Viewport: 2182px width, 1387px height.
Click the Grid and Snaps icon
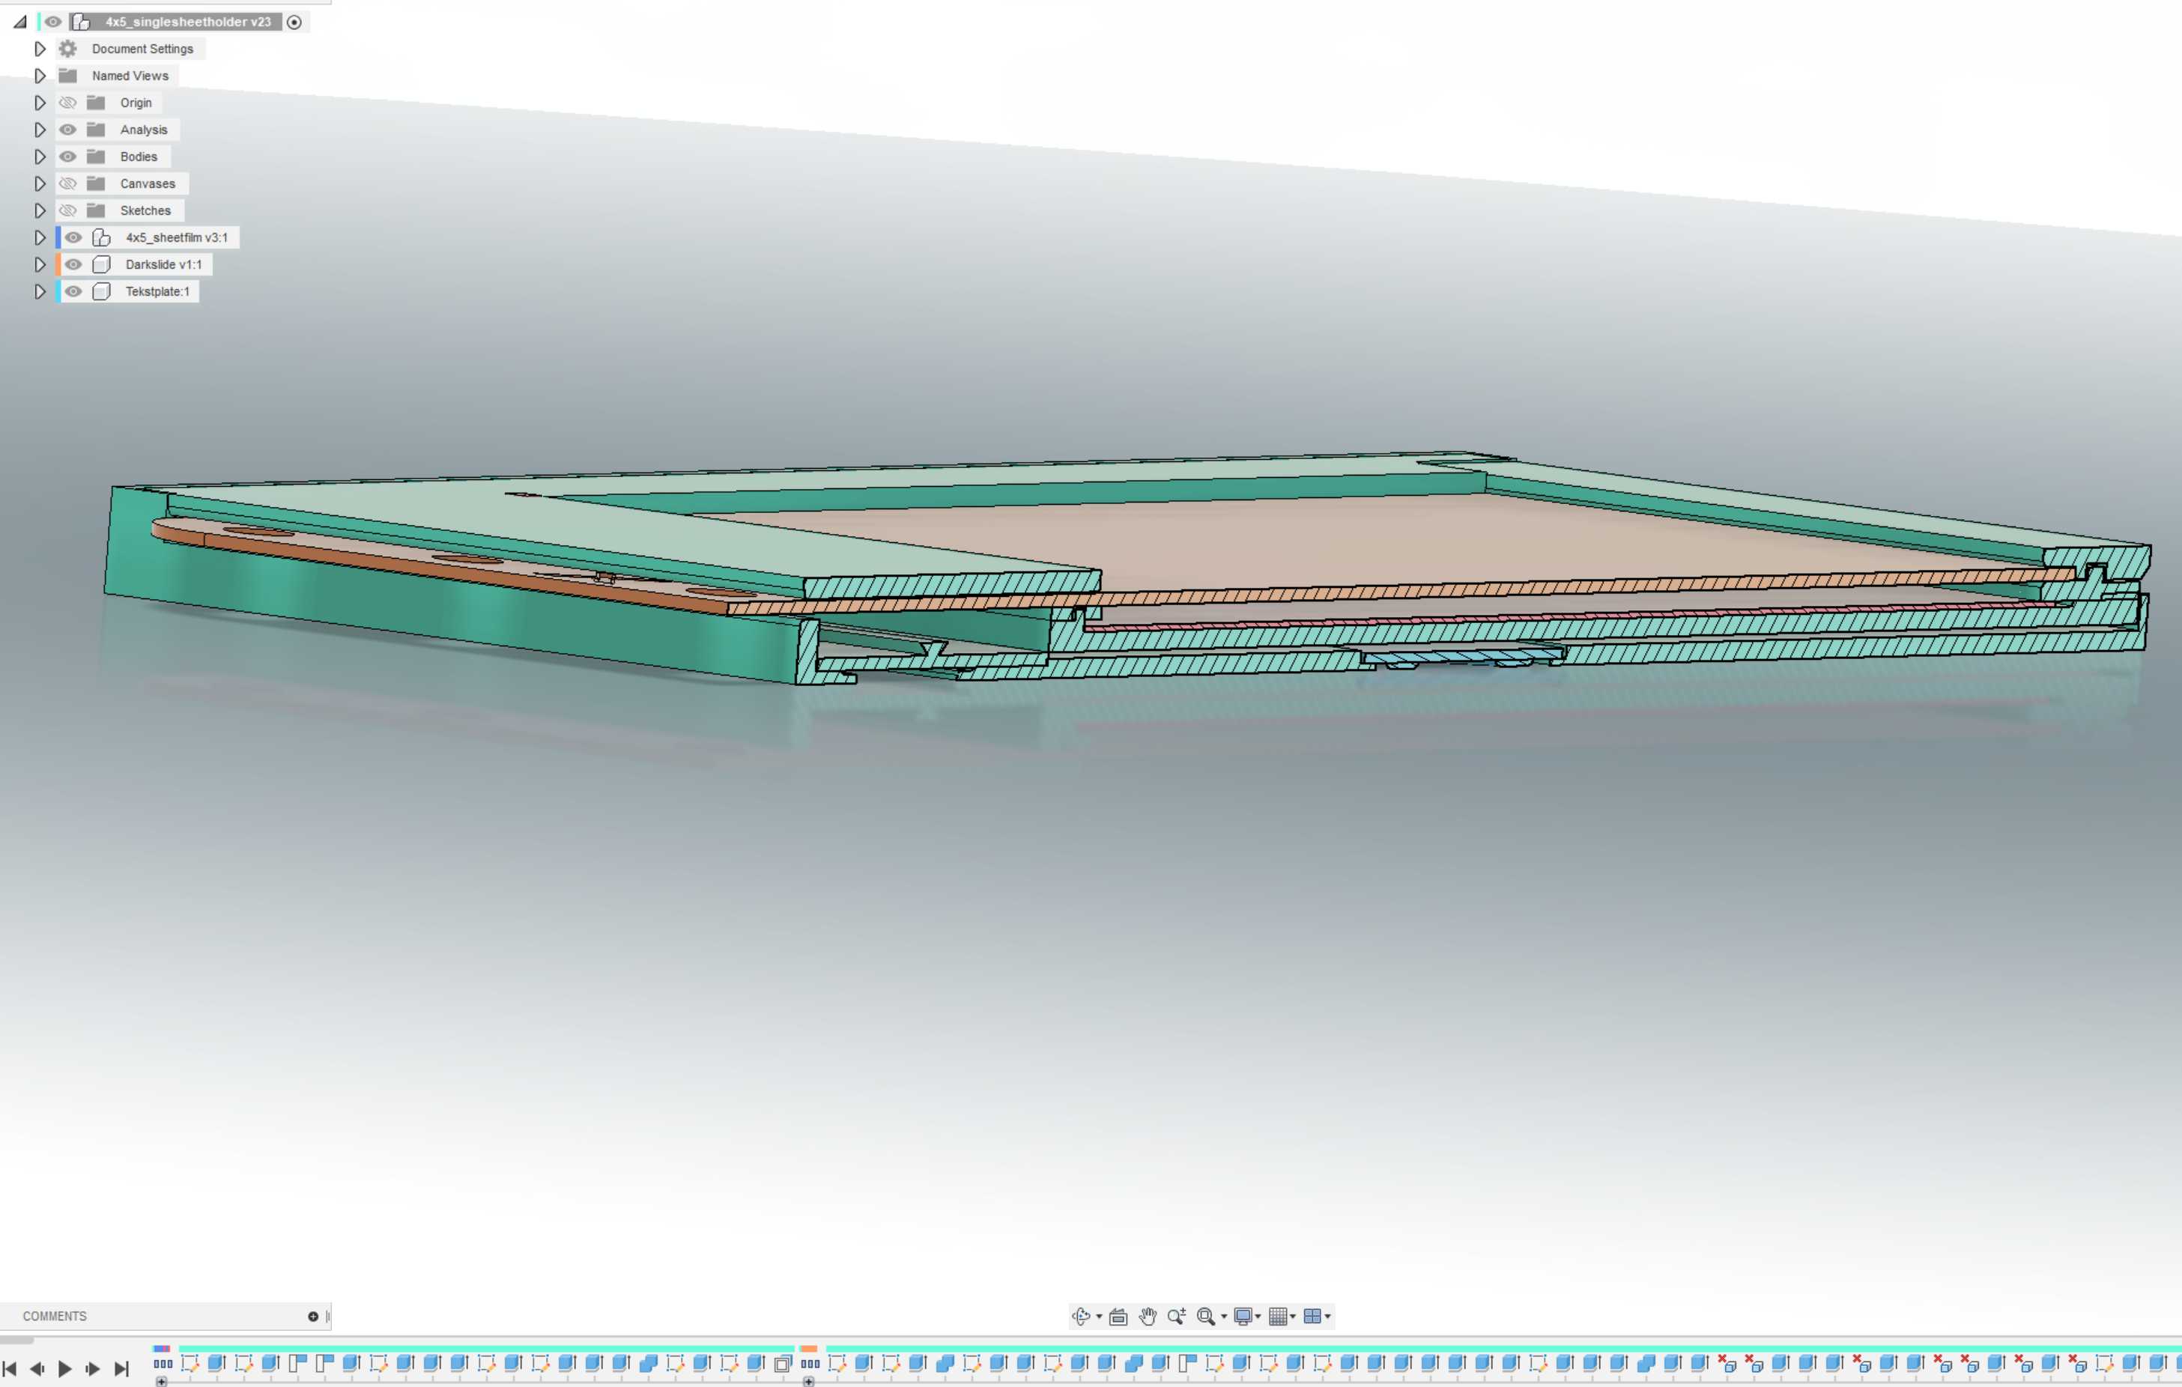(x=1278, y=1317)
